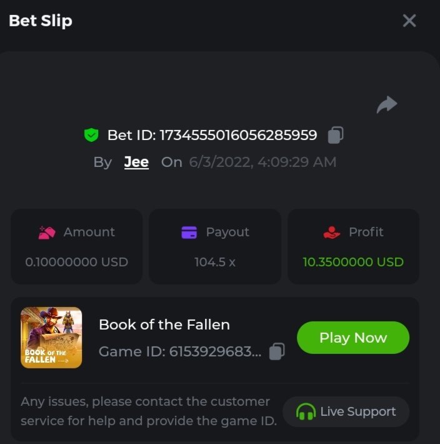
Task: Click the green headset support icon
Action: pos(306,411)
